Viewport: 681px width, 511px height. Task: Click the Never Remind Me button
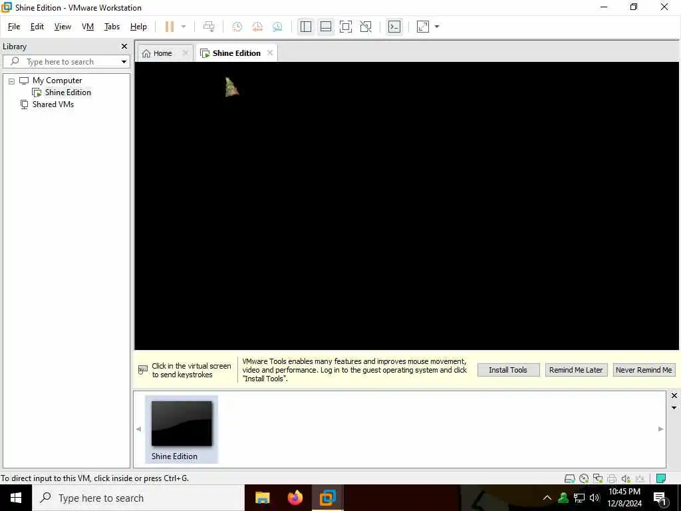point(644,370)
